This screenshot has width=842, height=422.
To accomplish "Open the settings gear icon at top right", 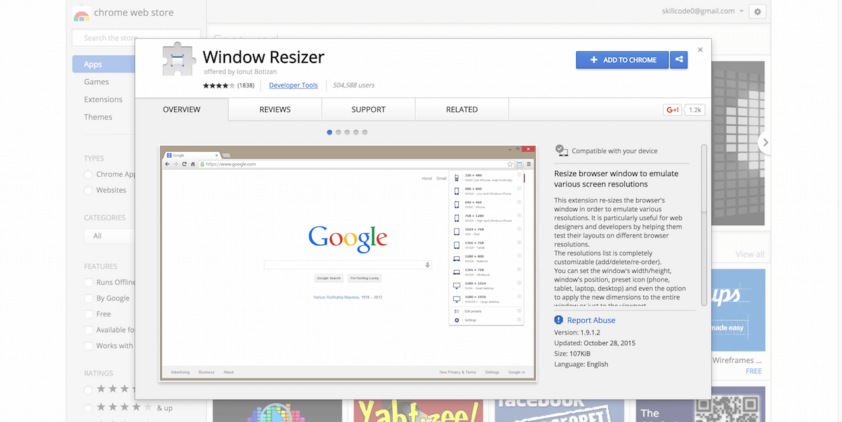I will (757, 12).
